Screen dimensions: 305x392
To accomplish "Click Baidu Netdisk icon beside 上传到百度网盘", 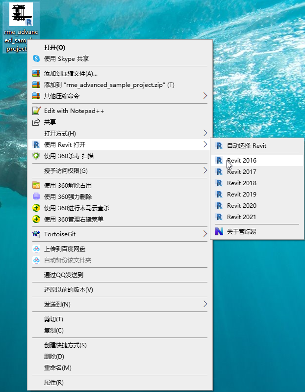I will coord(36,249).
